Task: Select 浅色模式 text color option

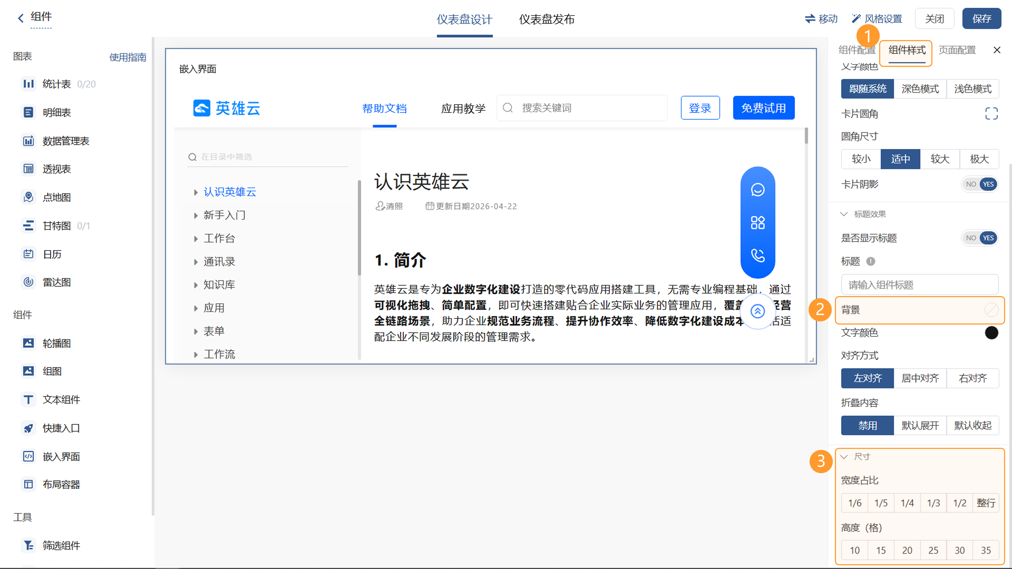Action: coord(973,89)
